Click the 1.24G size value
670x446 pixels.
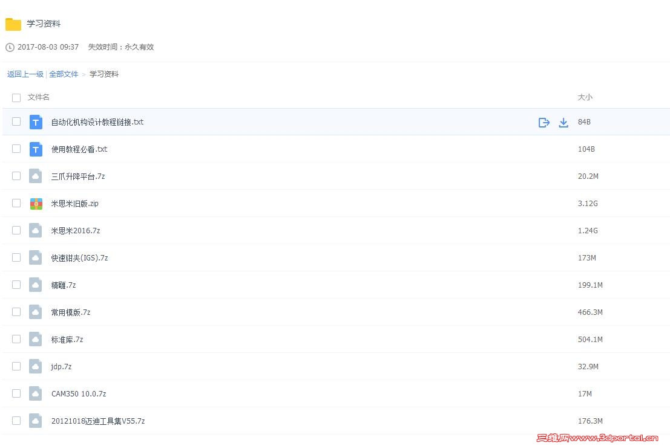click(588, 231)
